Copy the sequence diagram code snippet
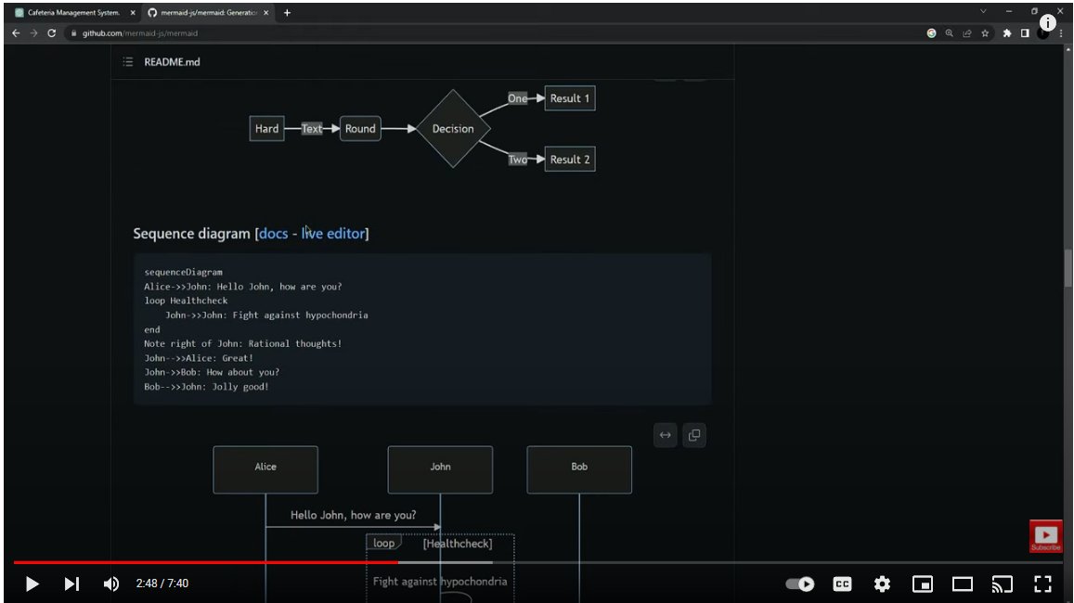1074x603 pixels. tap(694, 435)
